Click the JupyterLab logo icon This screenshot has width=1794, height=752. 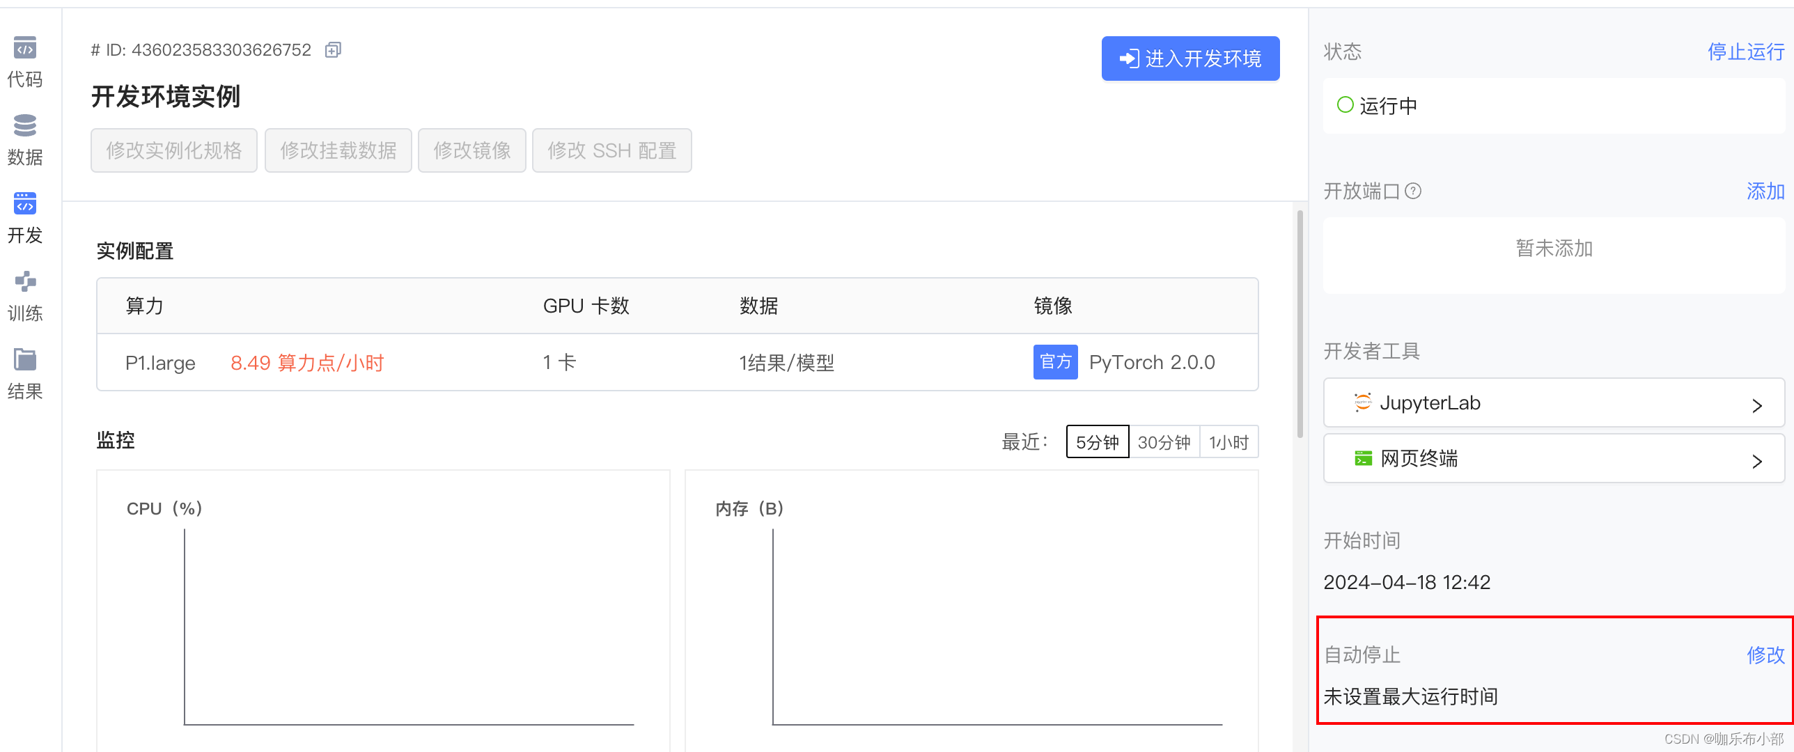[1362, 402]
